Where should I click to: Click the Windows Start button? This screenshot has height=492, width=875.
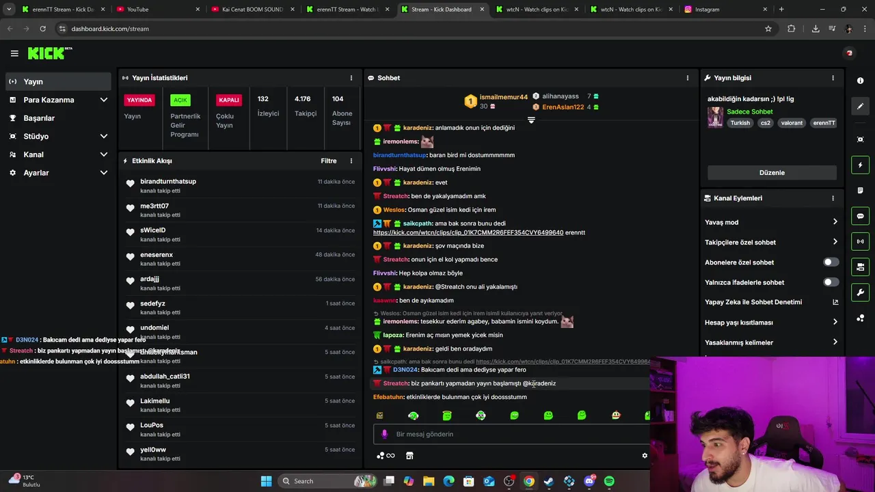pyautogui.click(x=266, y=481)
